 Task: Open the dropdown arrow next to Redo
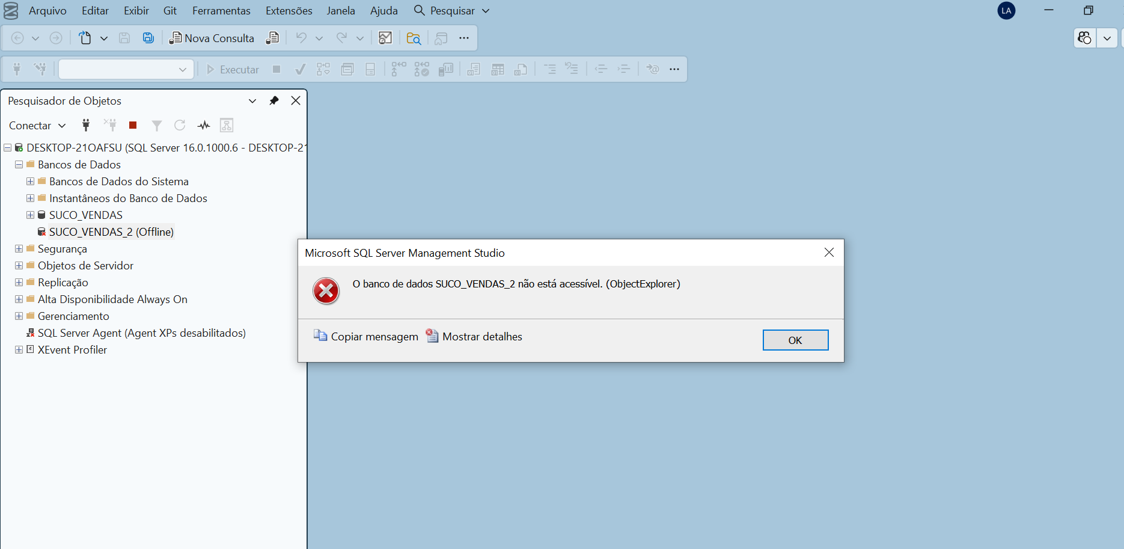359,38
